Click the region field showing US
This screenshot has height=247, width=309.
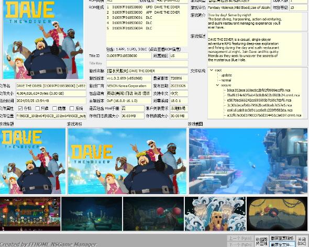point(179,56)
